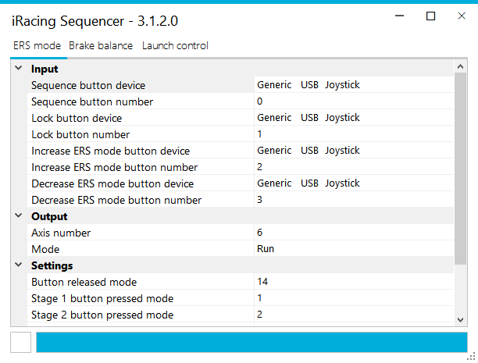The height and width of the screenshot is (363, 478).
Task: Select 'Decrease ERS mode button number' label
Action: click(116, 201)
